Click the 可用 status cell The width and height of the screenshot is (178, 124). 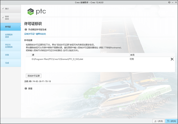coord(132,59)
